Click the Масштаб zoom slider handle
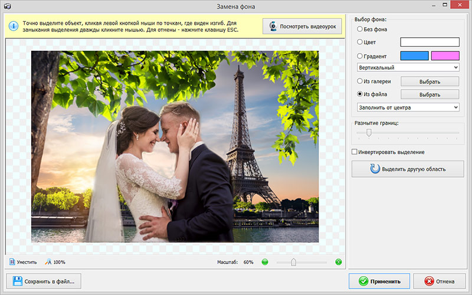472x295 pixels. point(293,262)
